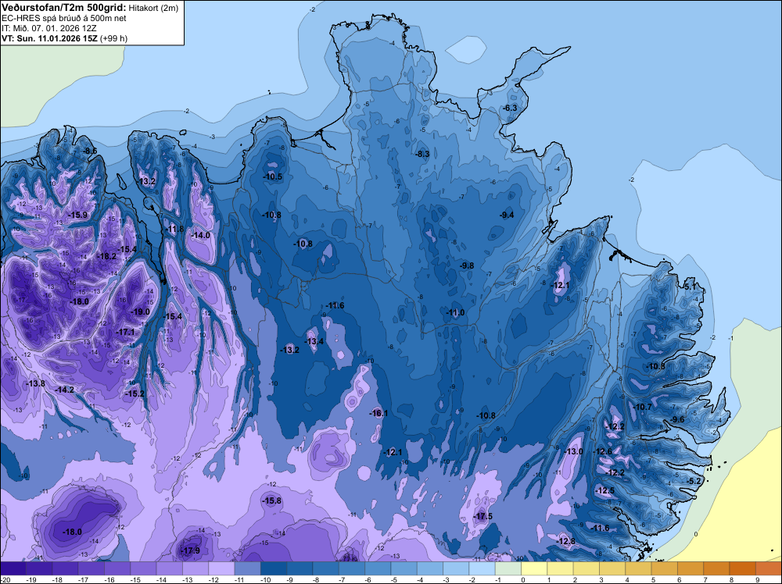This screenshot has width=782, height=584.
Task: Select the legend swatch labeled -11
Action: (247, 568)
